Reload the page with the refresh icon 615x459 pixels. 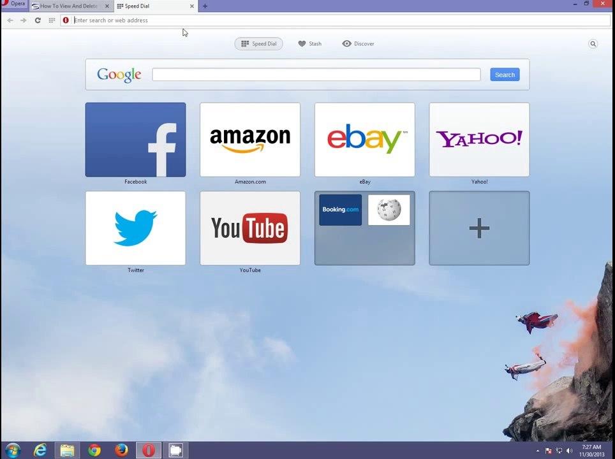click(x=38, y=20)
